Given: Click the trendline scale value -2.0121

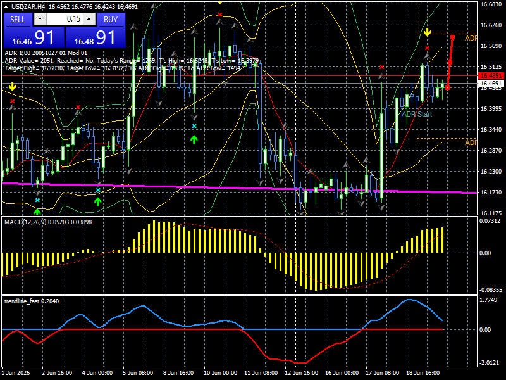Looking at the screenshot, I should point(489,363).
